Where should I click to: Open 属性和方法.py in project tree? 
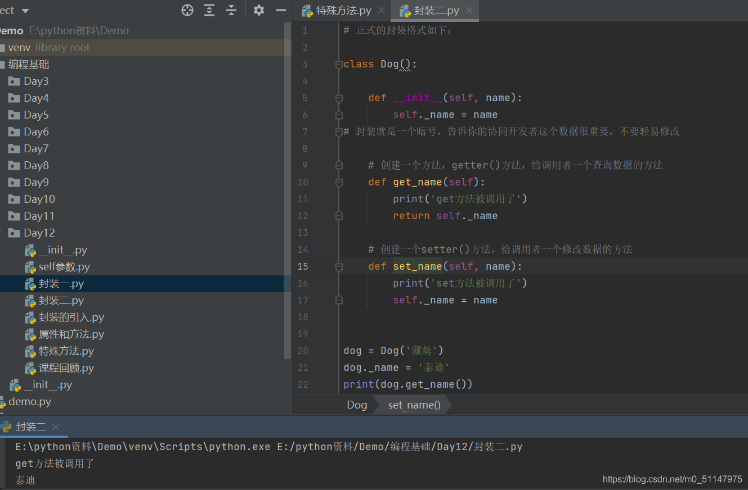click(71, 334)
